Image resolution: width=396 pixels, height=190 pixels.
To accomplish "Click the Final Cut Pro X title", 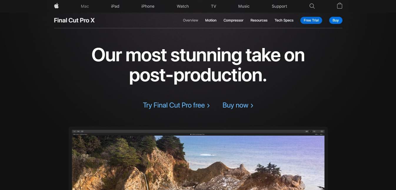I will point(74,20).
